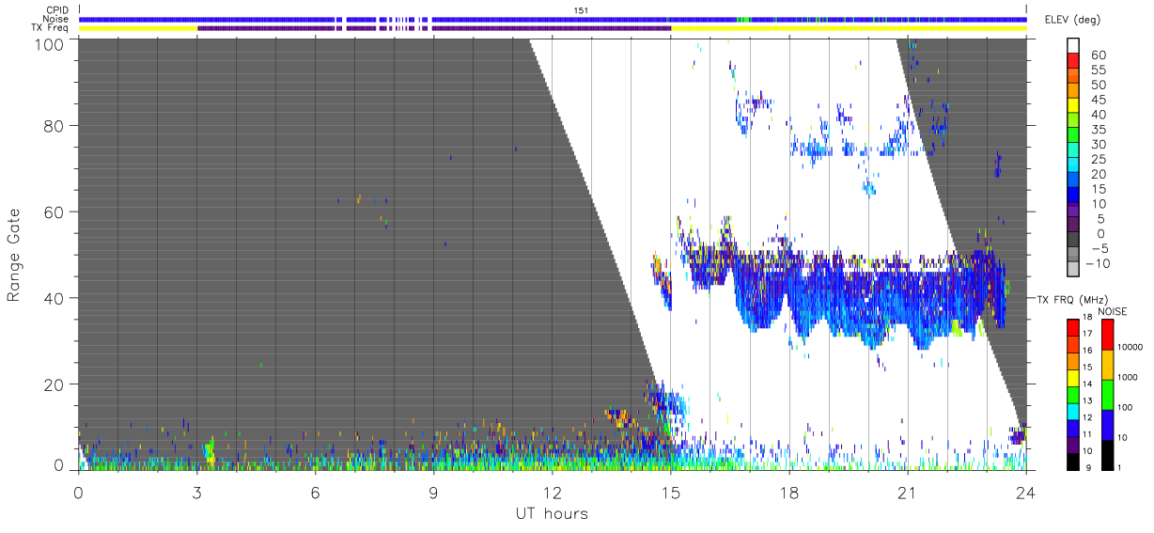The width and height of the screenshot is (1154, 533).
Task: Click the yellow-purple TX Freq strip above plot
Action: 553,28
